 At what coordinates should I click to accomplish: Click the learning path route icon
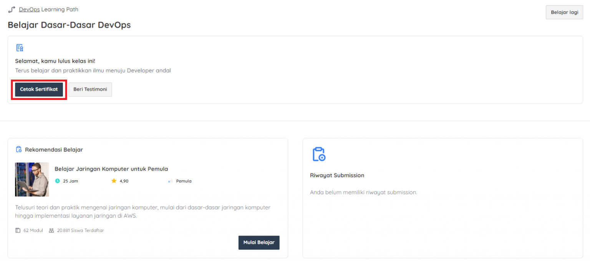point(12,10)
